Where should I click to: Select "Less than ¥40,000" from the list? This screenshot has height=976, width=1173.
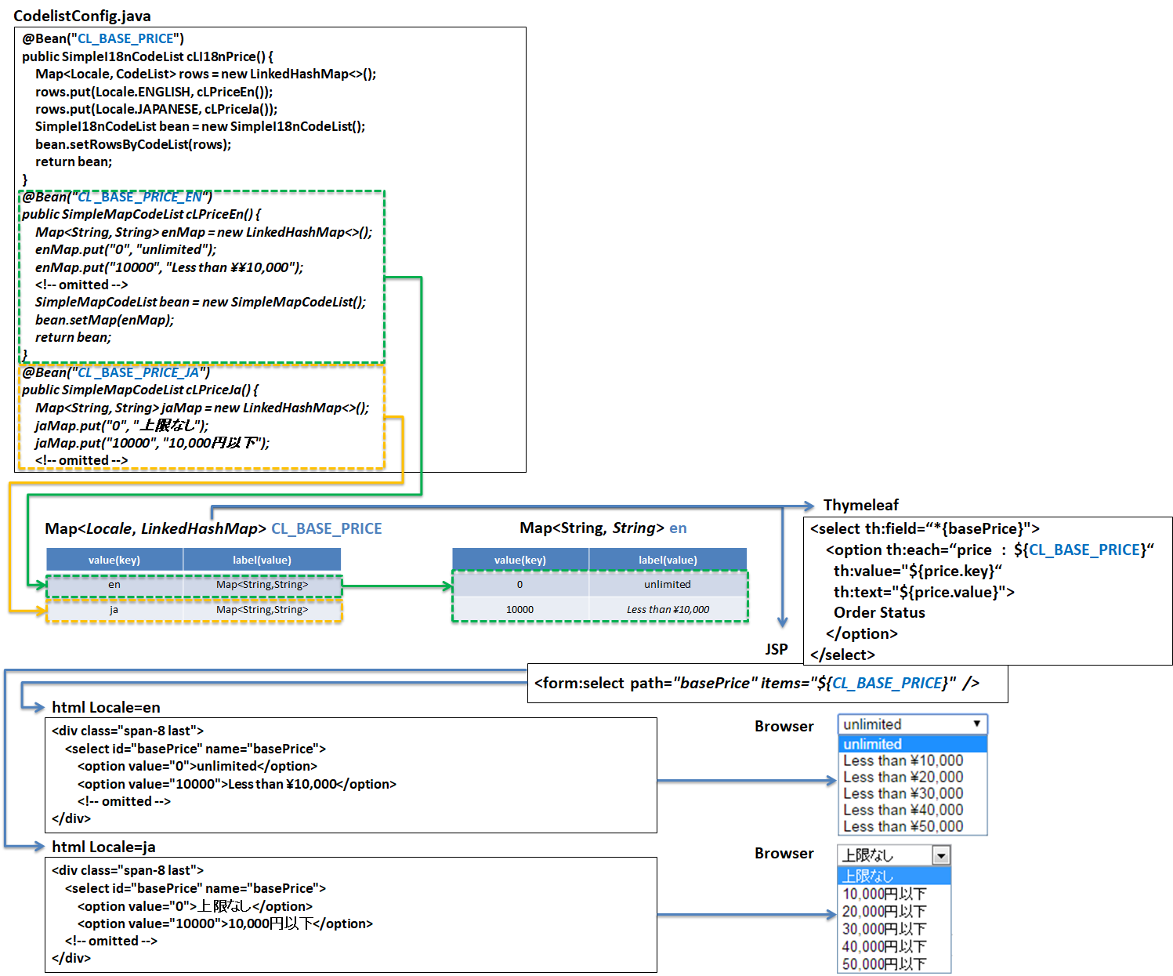pos(903,810)
